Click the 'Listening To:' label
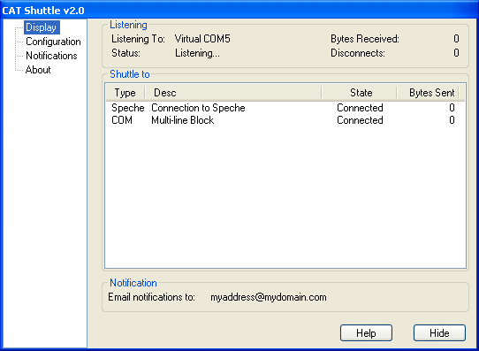Image resolution: width=479 pixels, height=351 pixels. tap(138, 39)
